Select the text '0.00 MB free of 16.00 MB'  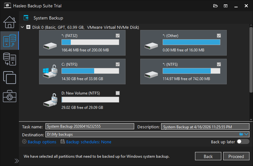[184, 50]
